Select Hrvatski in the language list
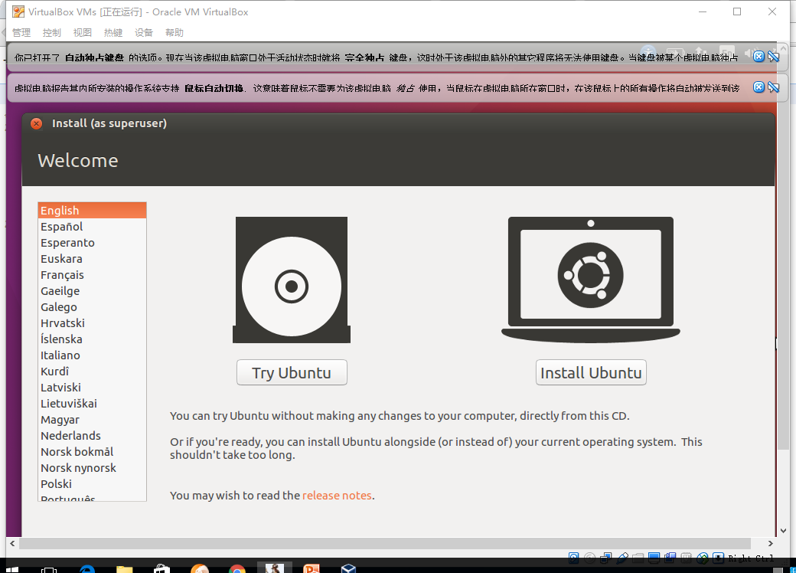796x573 pixels. pos(92,323)
